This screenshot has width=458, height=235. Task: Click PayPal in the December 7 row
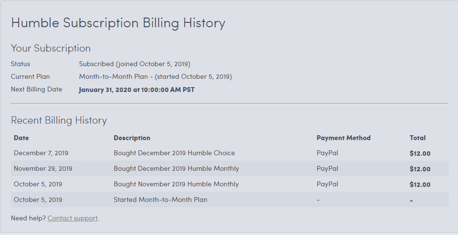(x=327, y=153)
